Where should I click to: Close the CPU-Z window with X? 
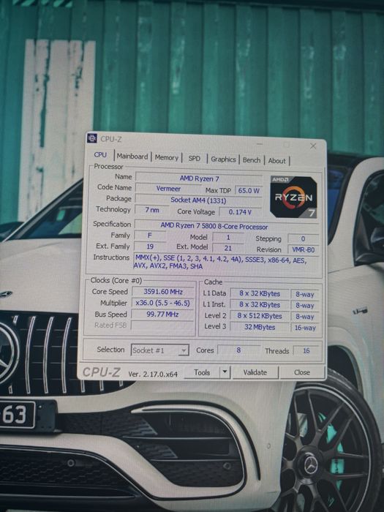pyautogui.click(x=313, y=146)
